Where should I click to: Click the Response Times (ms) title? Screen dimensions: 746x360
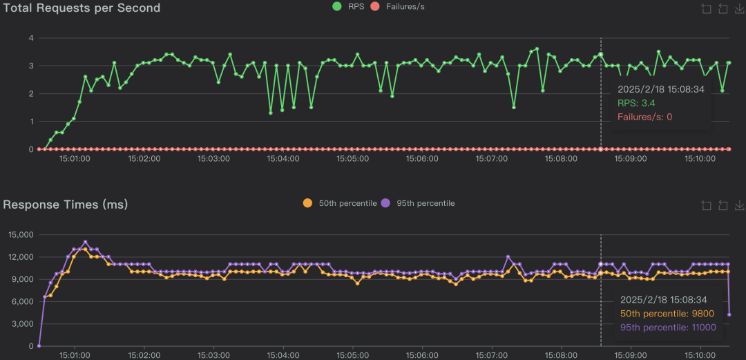click(65, 205)
